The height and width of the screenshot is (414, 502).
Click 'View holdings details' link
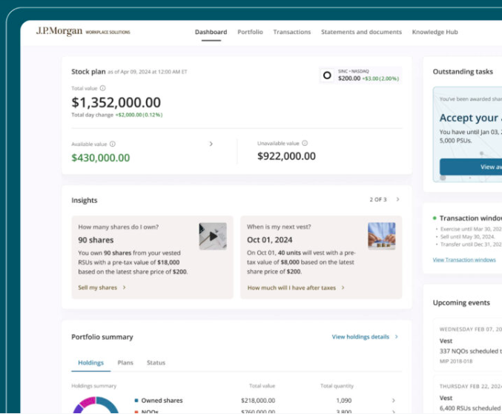[360, 337]
